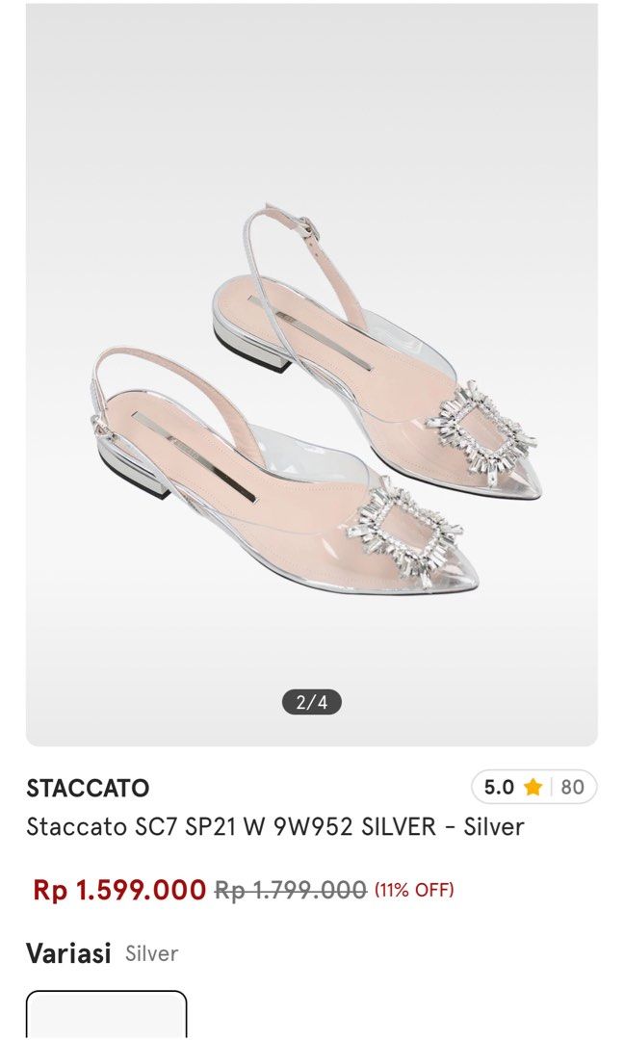Image resolution: width=624 pixels, height=1040 pixels.
Task: Tap the yellow star rating icon
Action: point(533,787)
